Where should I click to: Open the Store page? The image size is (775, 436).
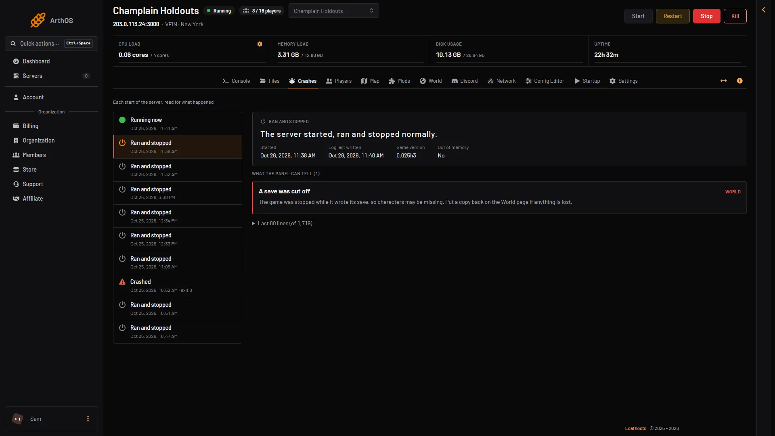click(51, 170)
